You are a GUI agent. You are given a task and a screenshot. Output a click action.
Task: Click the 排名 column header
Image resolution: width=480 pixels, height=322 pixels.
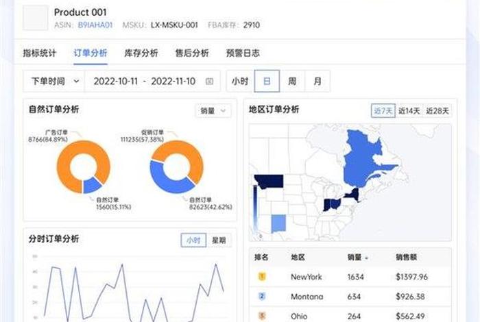pyautogui.click(x=261, y=258)
